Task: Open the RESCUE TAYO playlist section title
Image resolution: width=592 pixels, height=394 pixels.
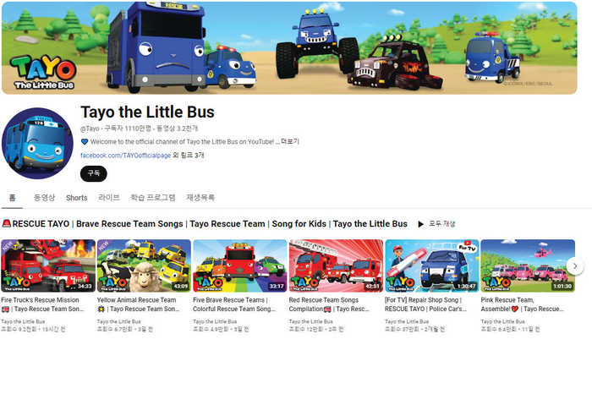Action: pyautogui.click(x=210, y=224)
